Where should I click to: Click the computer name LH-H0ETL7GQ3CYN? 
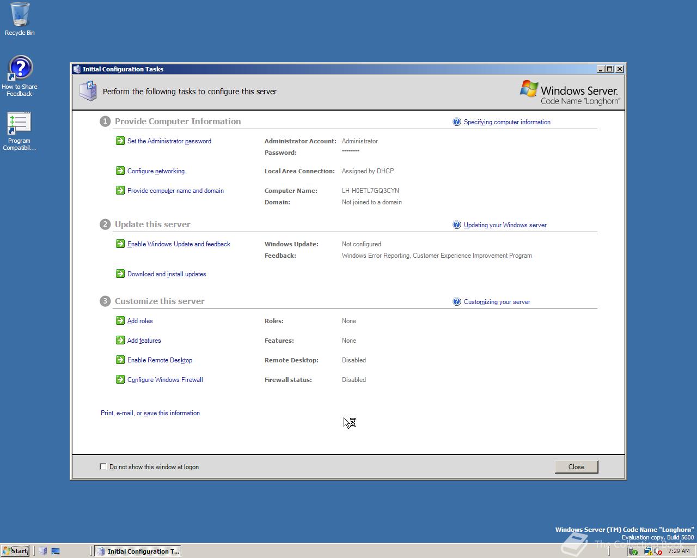(x=370, y=191)
